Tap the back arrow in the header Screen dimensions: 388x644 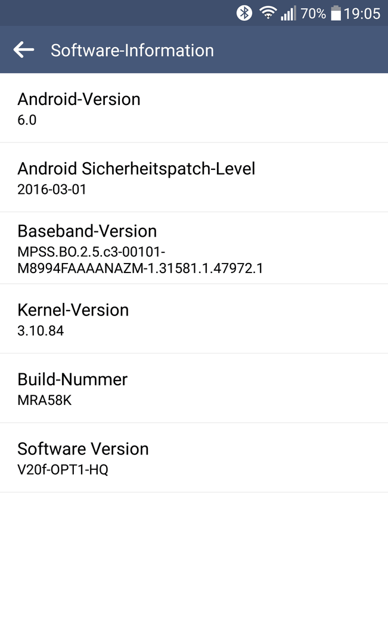click(x=23, y=50)
